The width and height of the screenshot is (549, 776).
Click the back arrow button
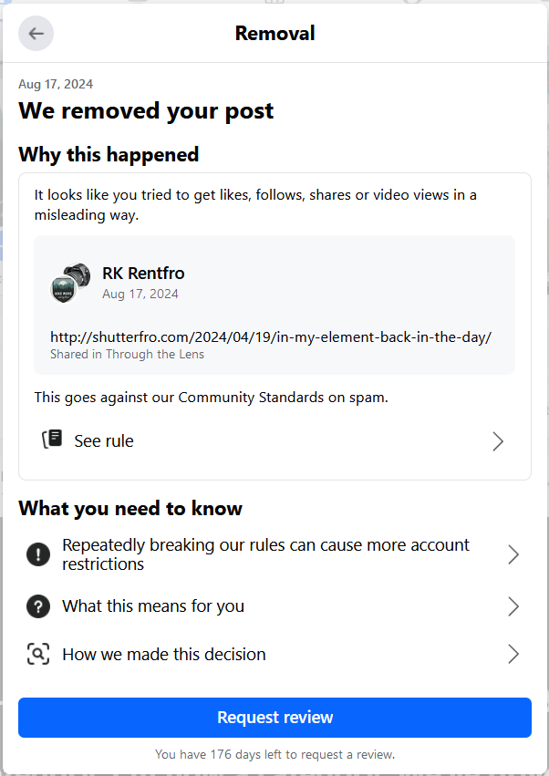pos(36,34)
